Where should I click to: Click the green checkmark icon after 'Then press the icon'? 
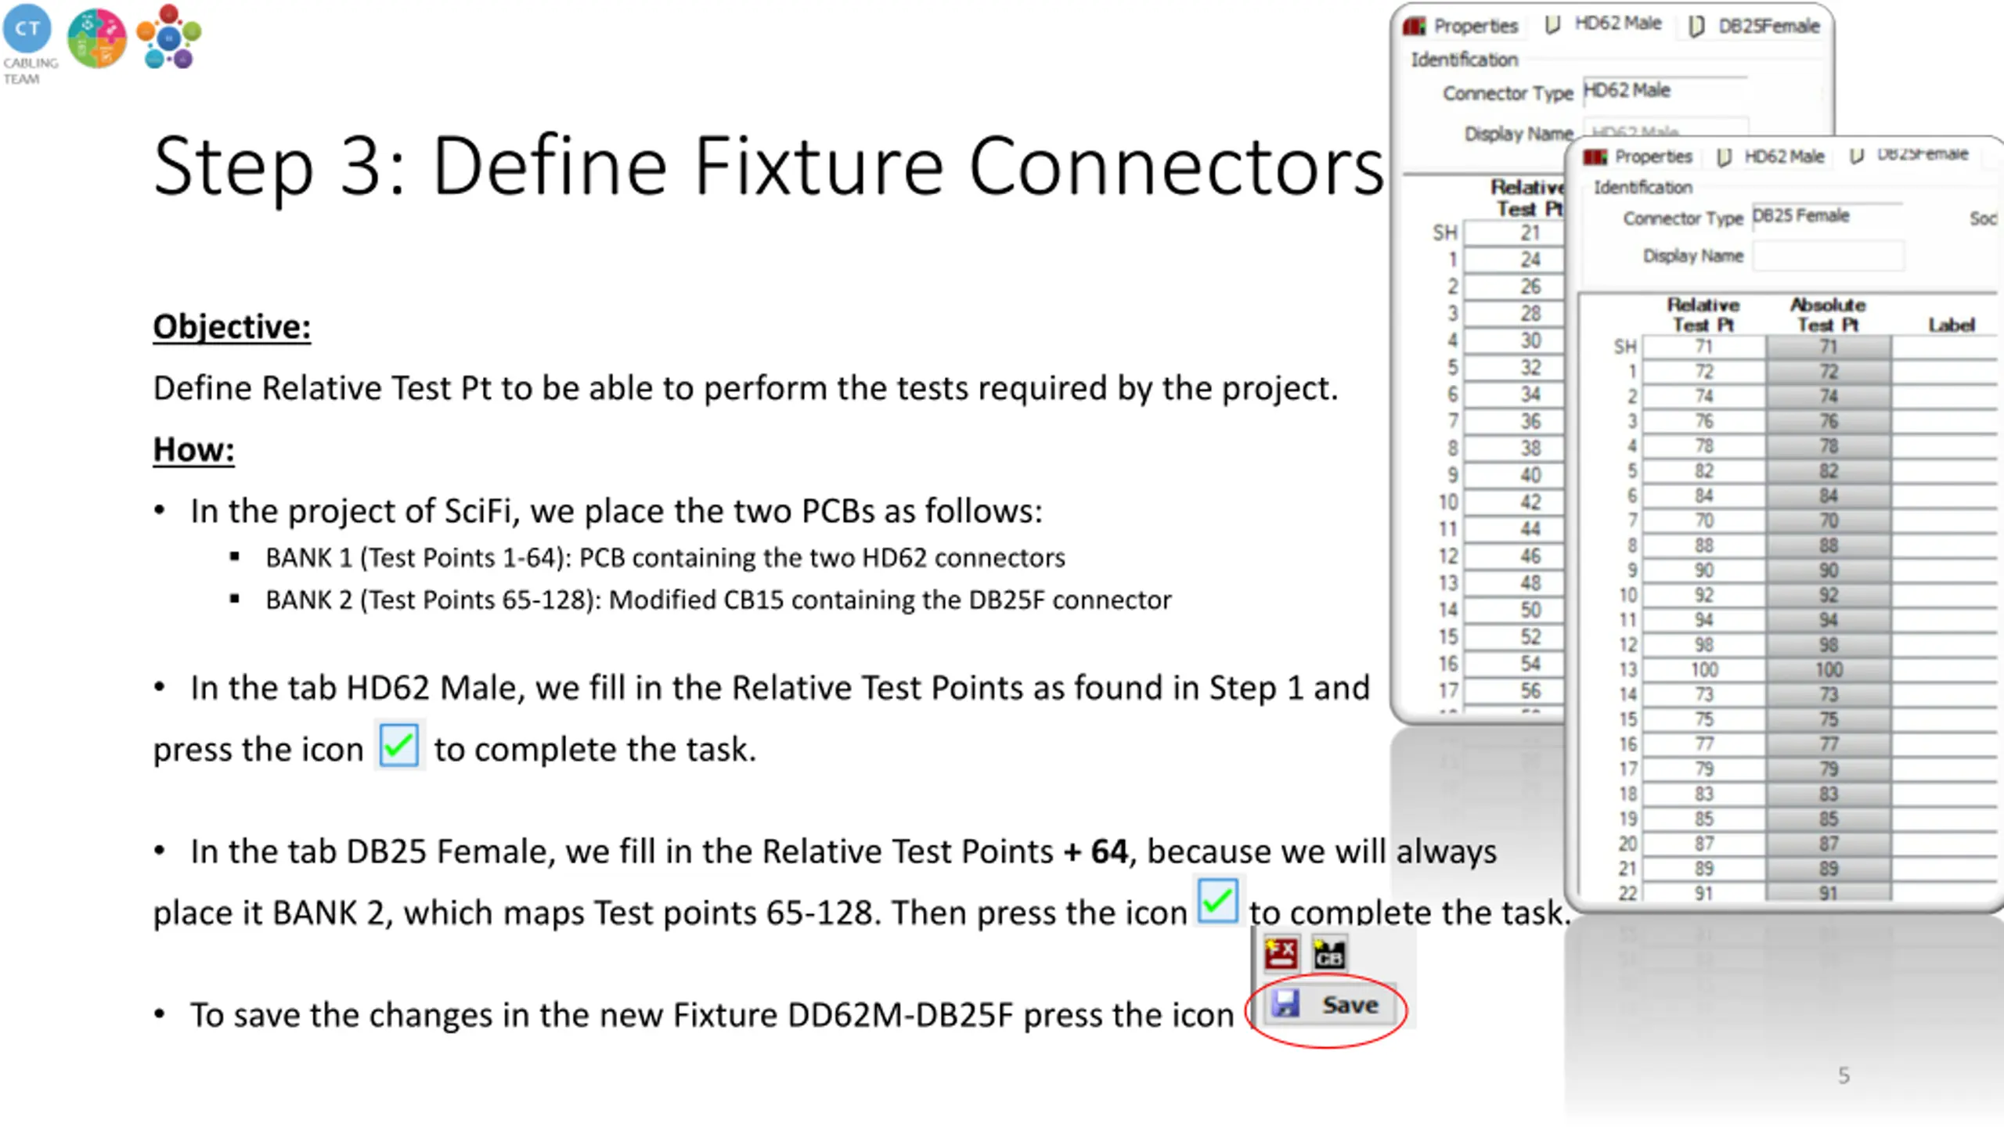(x=1218, y=902)
